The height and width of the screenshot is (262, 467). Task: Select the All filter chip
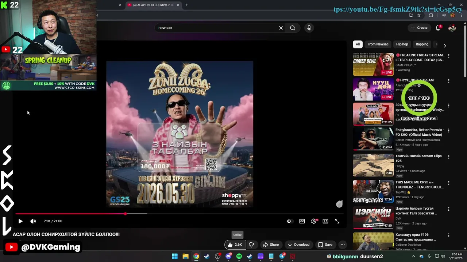(358, 44)
